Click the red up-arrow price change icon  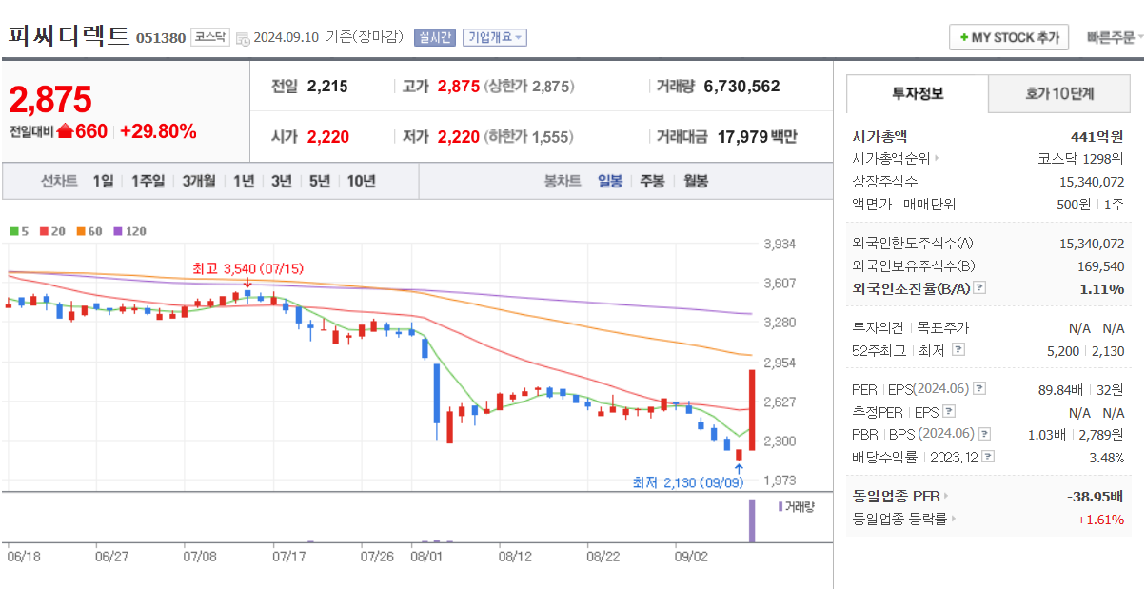pos(66,131)
